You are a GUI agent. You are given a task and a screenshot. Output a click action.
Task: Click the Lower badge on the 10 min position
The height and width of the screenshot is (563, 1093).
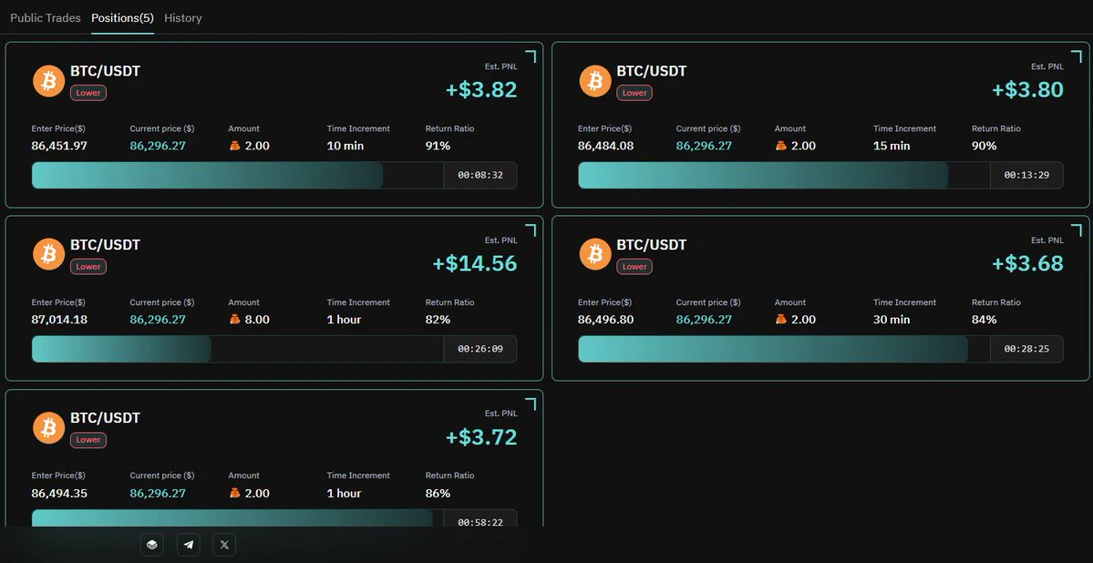(x=88, y=93)
